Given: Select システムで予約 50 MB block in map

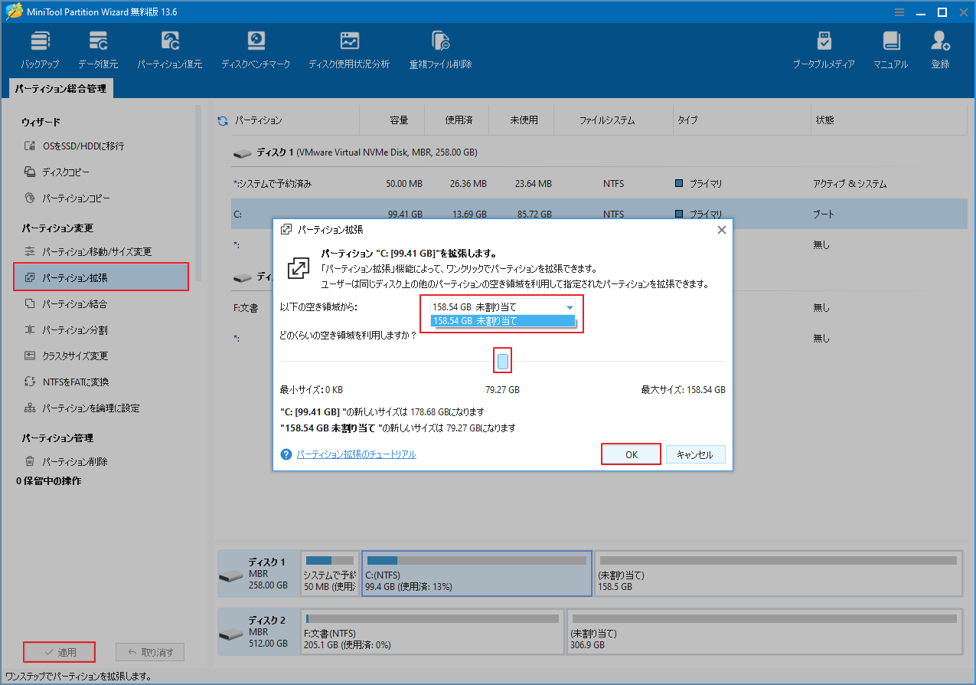Looking at the screenshot, I should [x=329, y=573].
